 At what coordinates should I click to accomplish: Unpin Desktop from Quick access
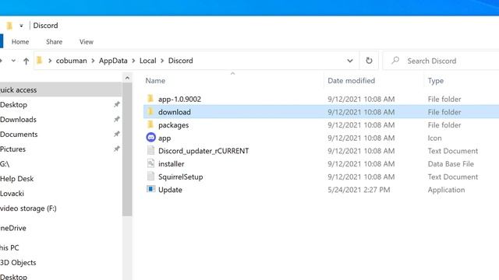(117, 104)
